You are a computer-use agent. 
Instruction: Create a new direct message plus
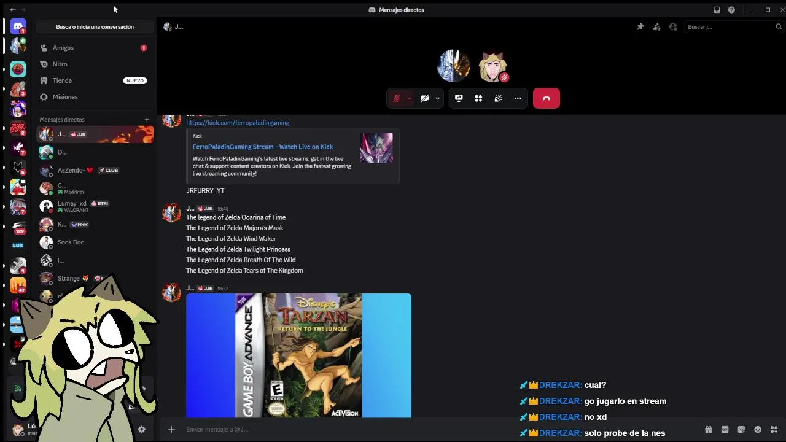tap(147, 120)
